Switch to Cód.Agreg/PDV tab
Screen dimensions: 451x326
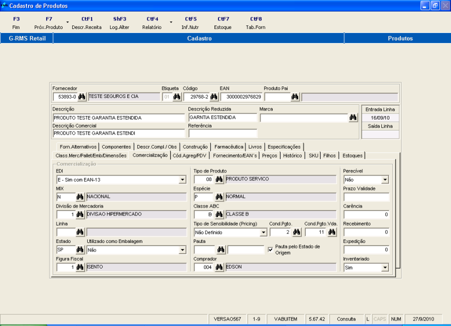click(x=189, y=155)
